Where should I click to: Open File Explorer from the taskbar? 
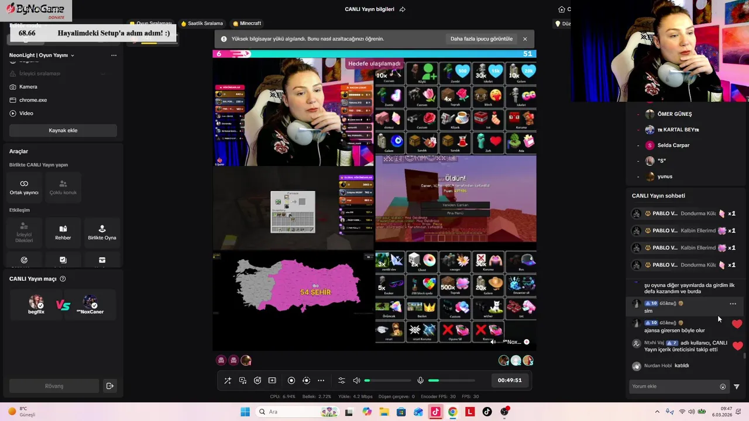coord(384,412)
